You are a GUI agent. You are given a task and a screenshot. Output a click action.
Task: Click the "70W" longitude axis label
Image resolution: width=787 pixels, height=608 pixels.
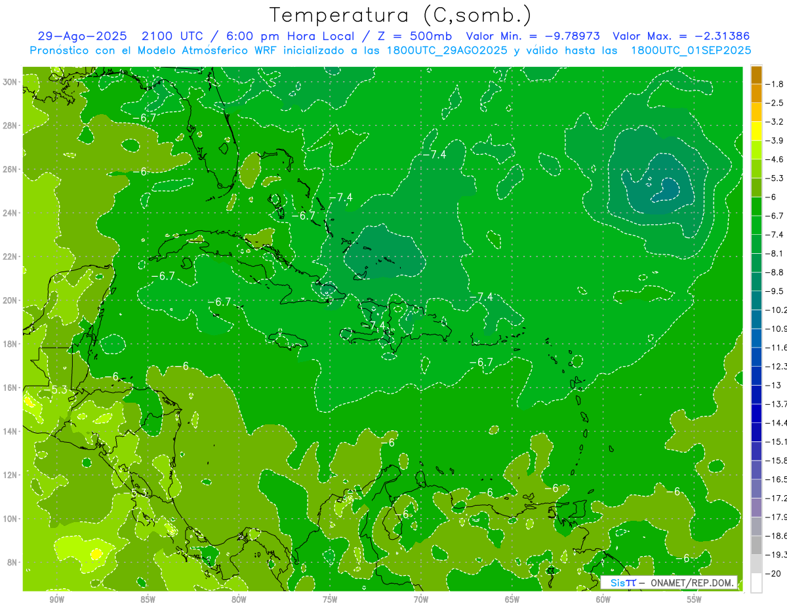point(421,600)
